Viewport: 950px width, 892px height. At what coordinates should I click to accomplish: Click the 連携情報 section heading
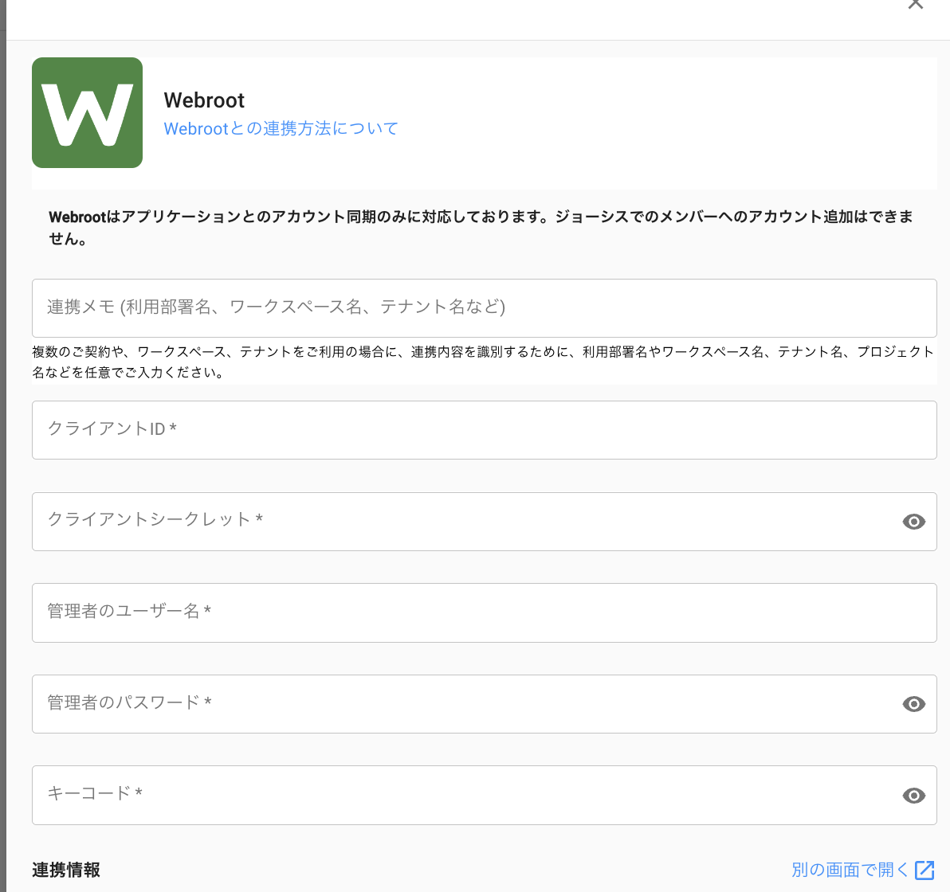[x=66, y=870]
